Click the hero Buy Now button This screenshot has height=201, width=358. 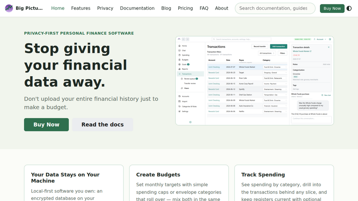[46, 125]
